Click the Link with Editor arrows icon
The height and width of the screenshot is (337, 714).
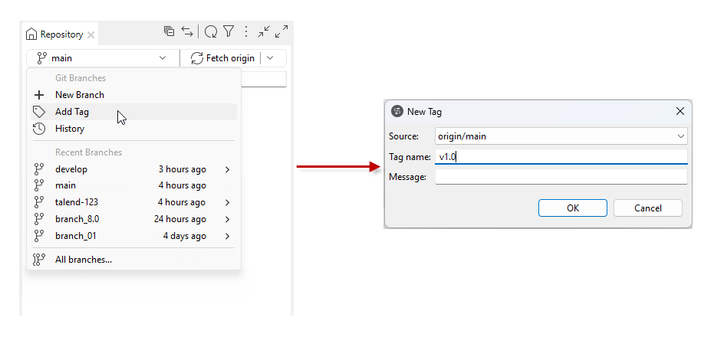[187, 31]
